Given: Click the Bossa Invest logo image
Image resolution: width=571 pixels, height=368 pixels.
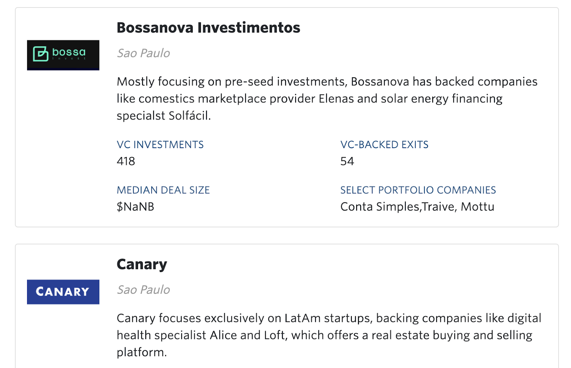Looking at the screenshot, I should click(63, 55).
